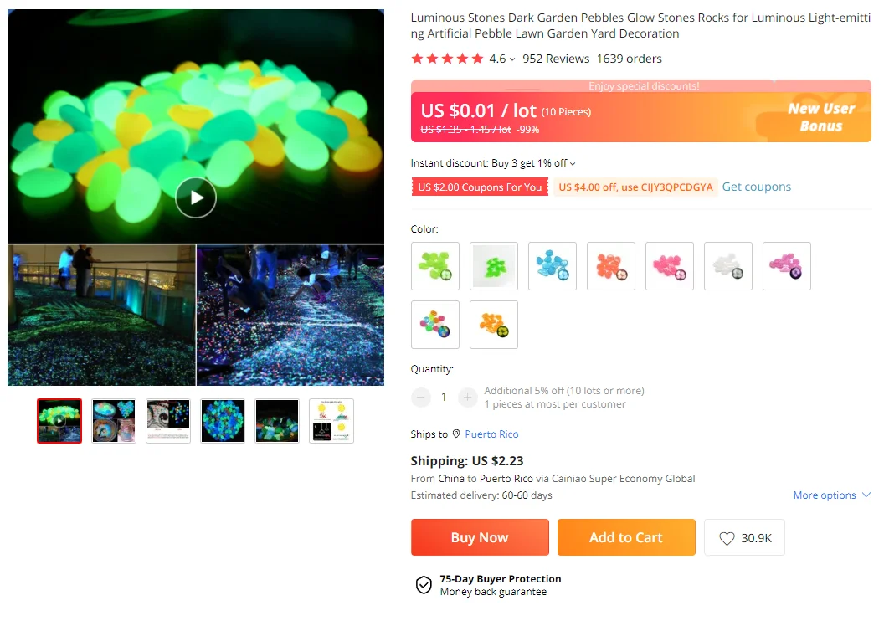Viewport: 884px width, 626px height.
Task: Open the 952 Reviews link
Action: coord(556,59)
